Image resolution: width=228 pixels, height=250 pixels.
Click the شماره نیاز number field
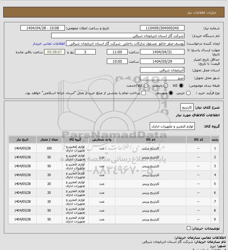point(162,28)
